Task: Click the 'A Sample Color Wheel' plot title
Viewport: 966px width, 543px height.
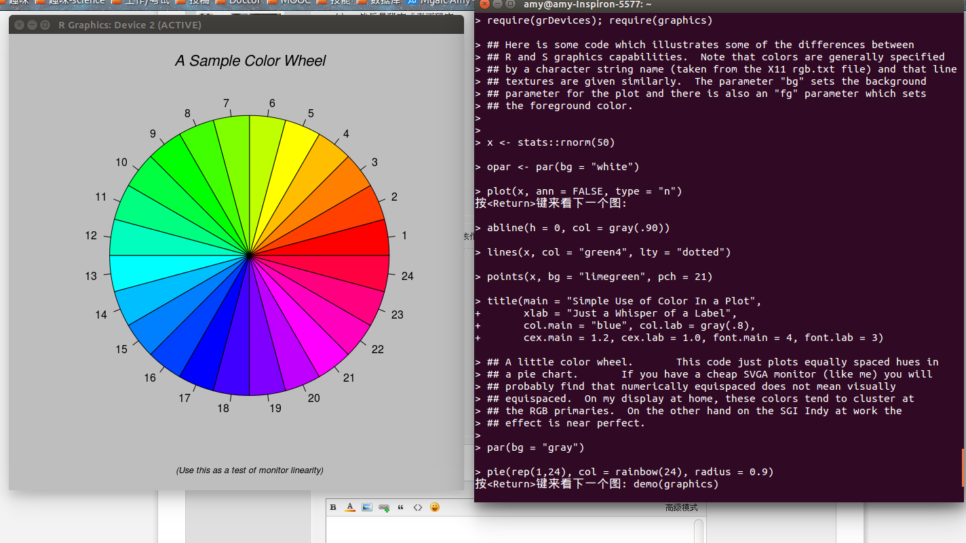Action: tap(250, 61)
